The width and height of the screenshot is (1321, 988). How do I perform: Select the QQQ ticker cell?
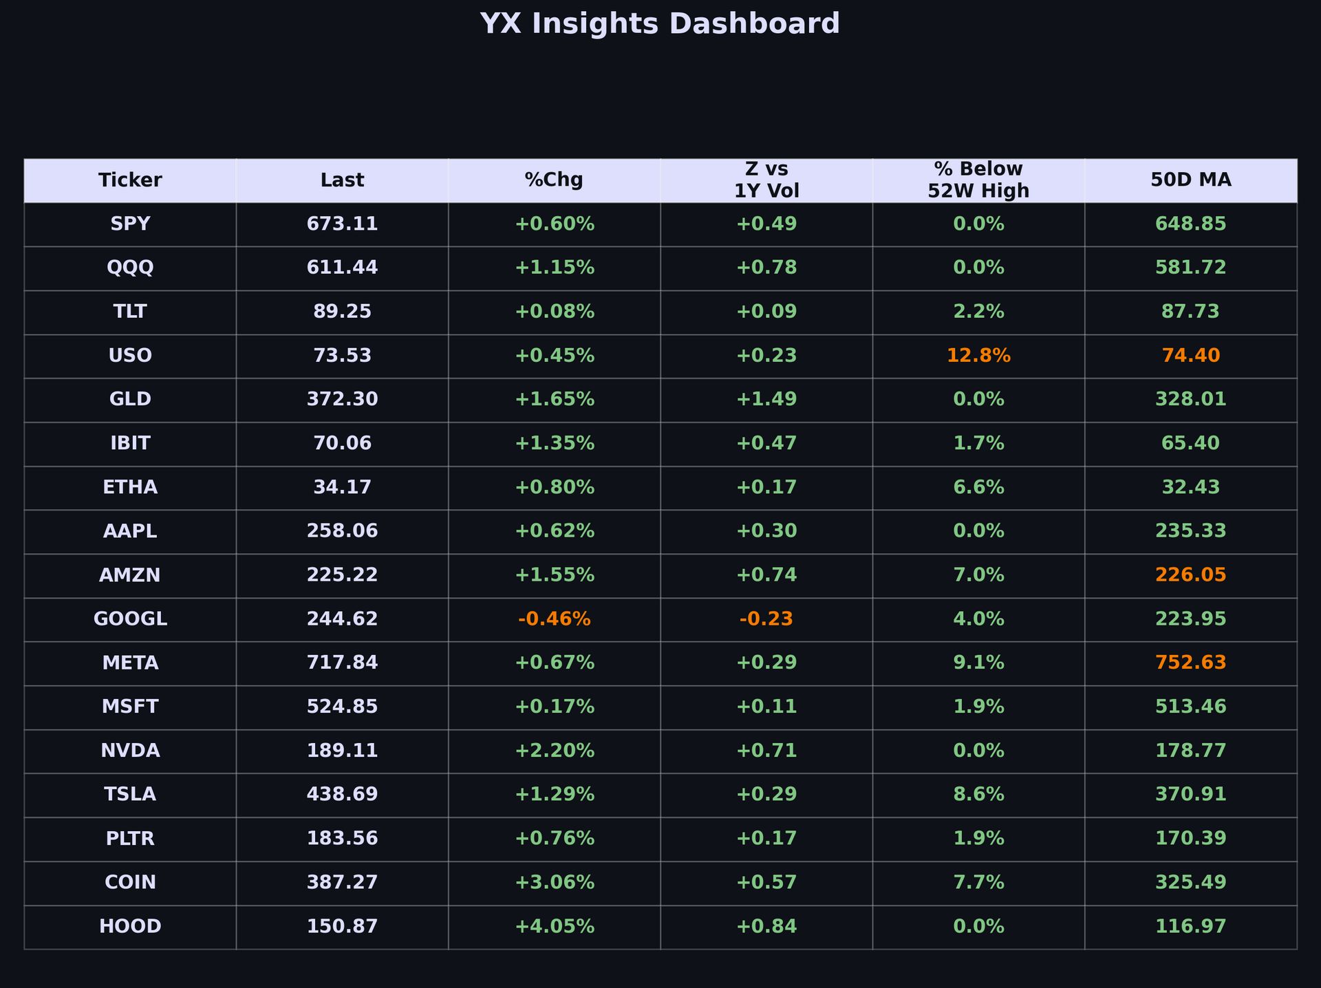[x=130, y=268]
